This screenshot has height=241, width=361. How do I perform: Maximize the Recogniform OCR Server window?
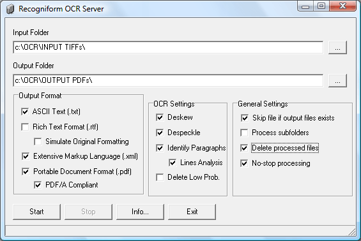click(321, 6)
